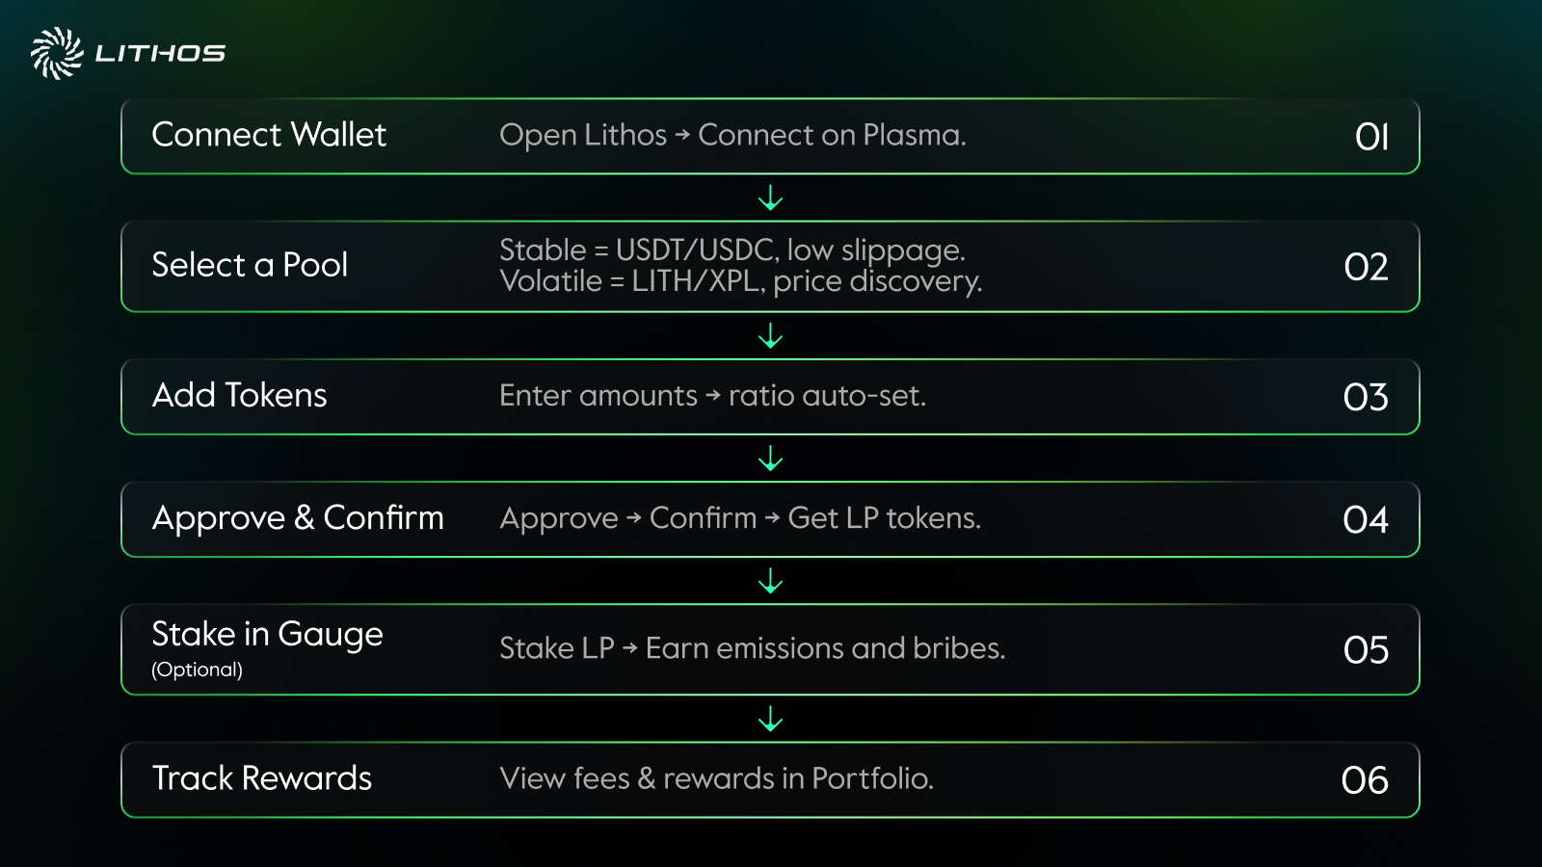The width and height of the screenshot is (1542, 867).
Task: Click the down arrow below Stake in Gauge
Action: point(770,719)
